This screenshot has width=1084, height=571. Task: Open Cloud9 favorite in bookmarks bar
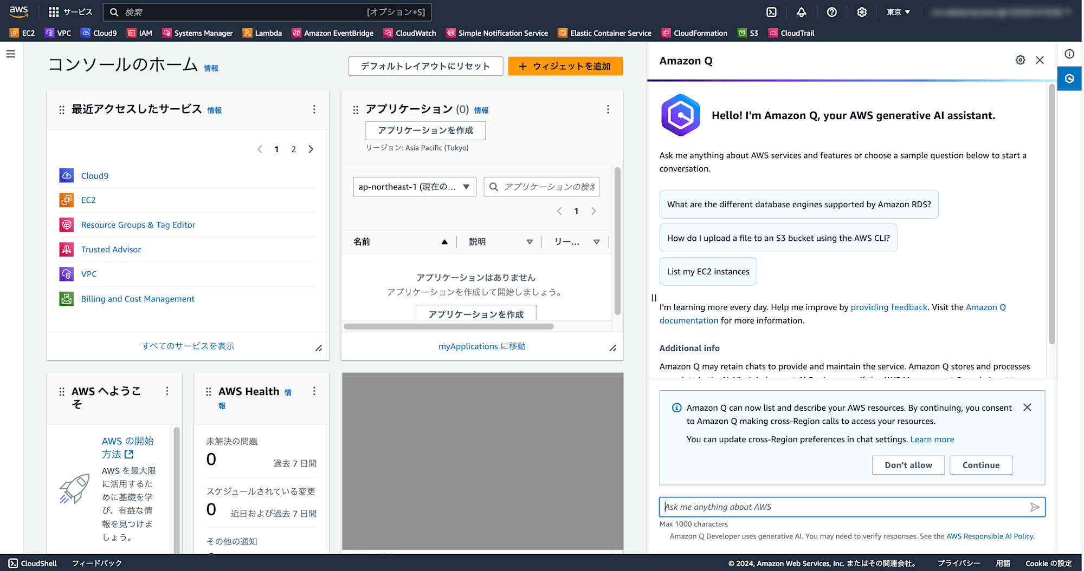(x=99, y=33)
